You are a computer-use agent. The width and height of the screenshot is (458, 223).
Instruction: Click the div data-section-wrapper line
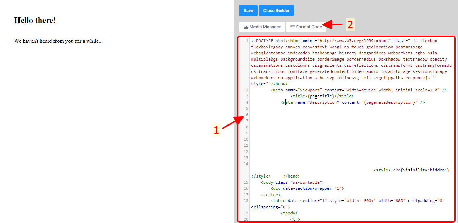click(307, 188)
